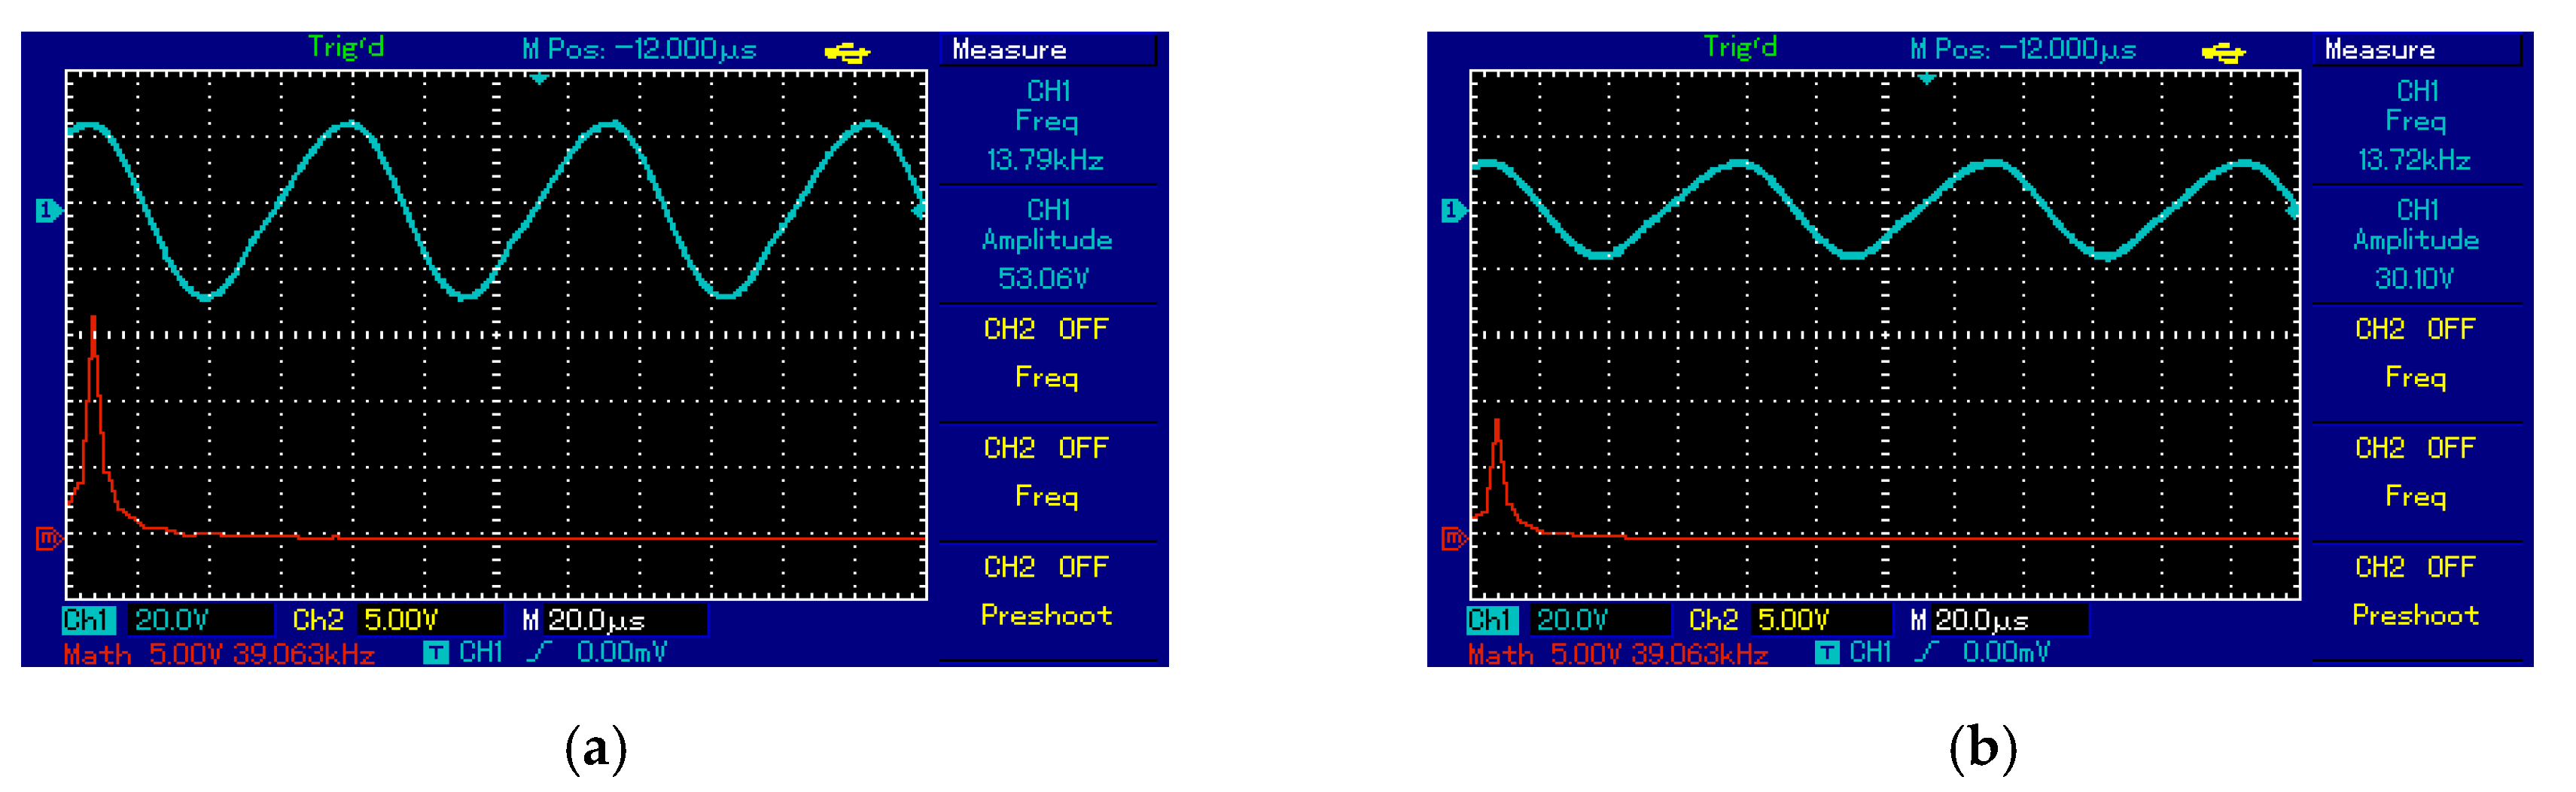Open the Measure menu header in (a)
Viewport: 2576px width, 792px height.
(1048, 50)
